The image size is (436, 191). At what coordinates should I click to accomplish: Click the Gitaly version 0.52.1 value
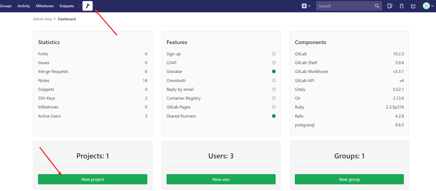click(x=399, y=89)
